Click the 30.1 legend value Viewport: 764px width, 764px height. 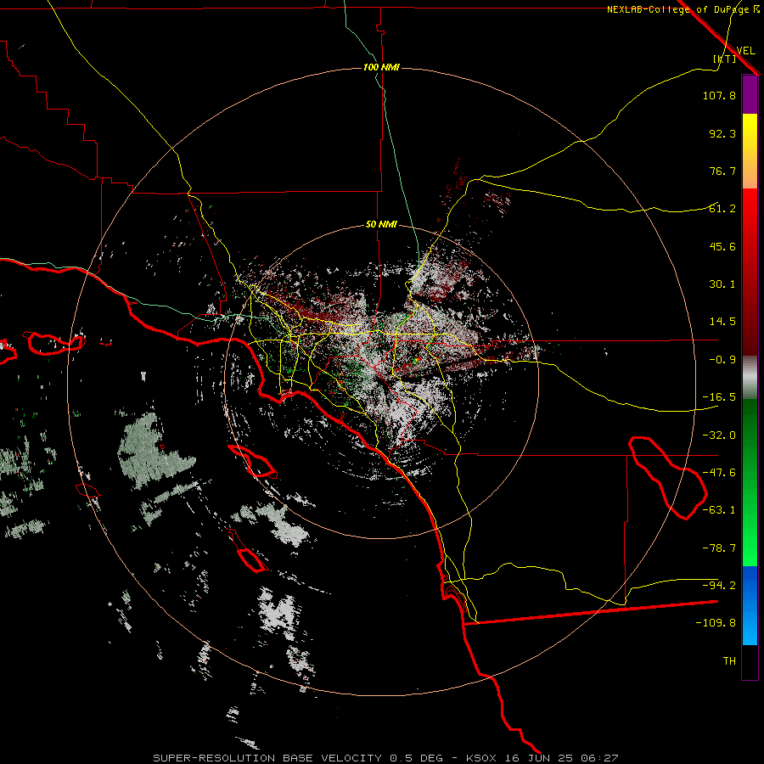tap(722, 284)
